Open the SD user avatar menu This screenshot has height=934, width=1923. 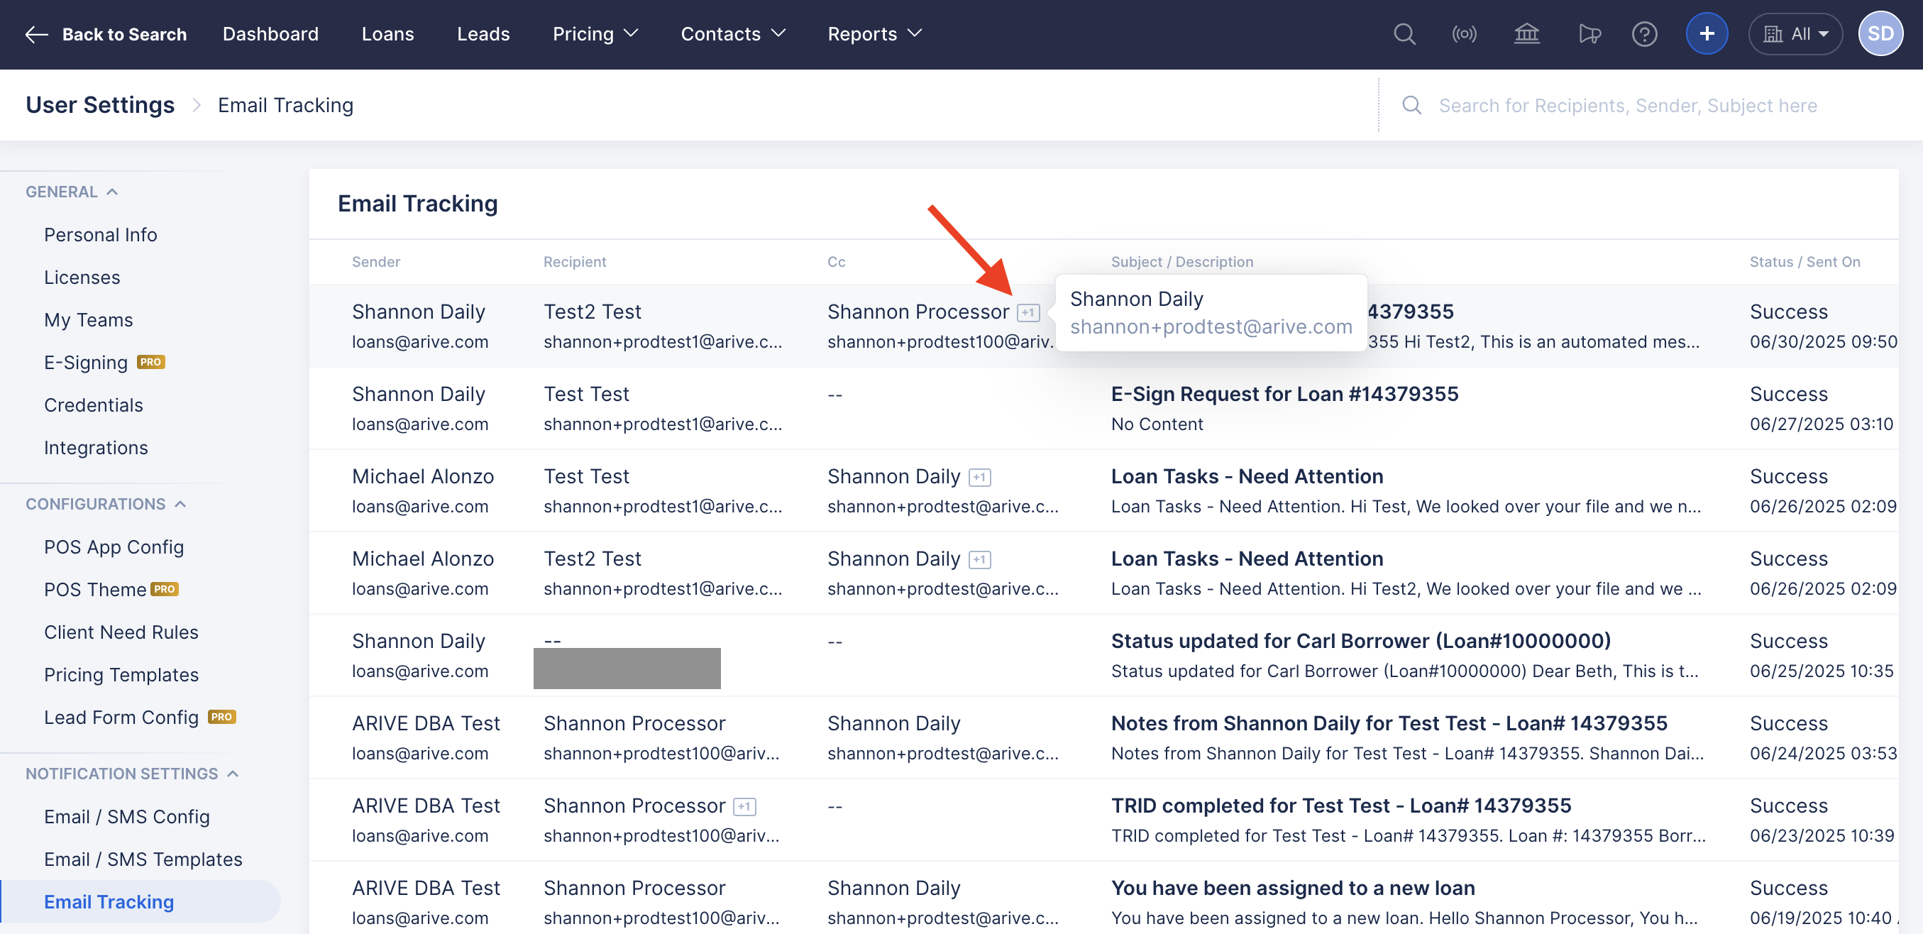click(x=1880, y=34)
